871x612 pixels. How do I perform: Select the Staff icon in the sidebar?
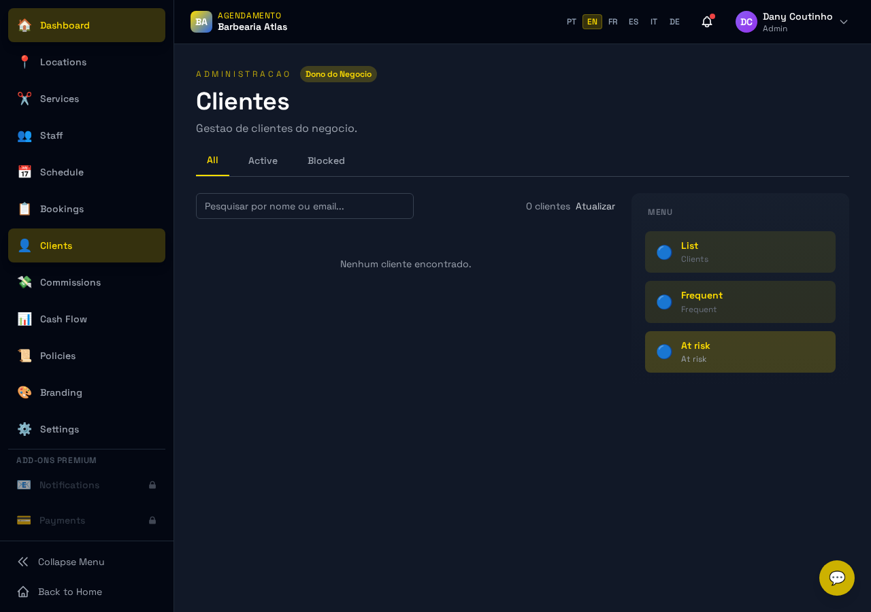click(x=24, y=135)
